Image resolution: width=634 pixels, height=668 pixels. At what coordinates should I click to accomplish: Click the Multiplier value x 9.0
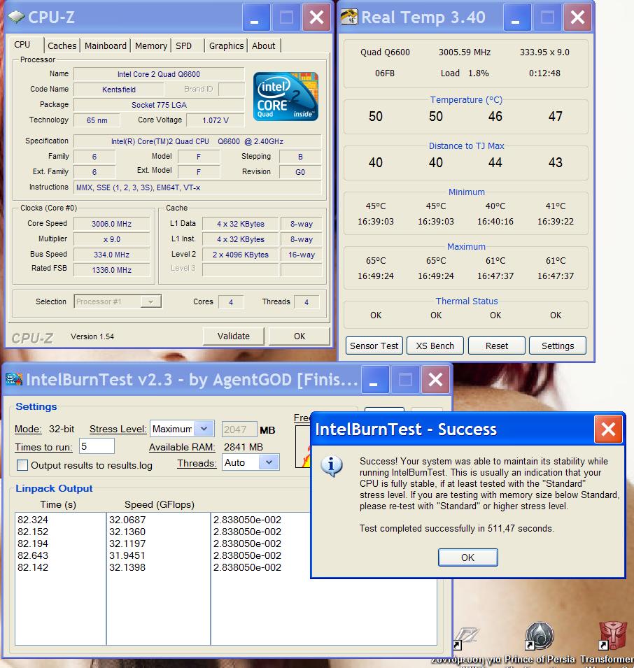[112, 239]
